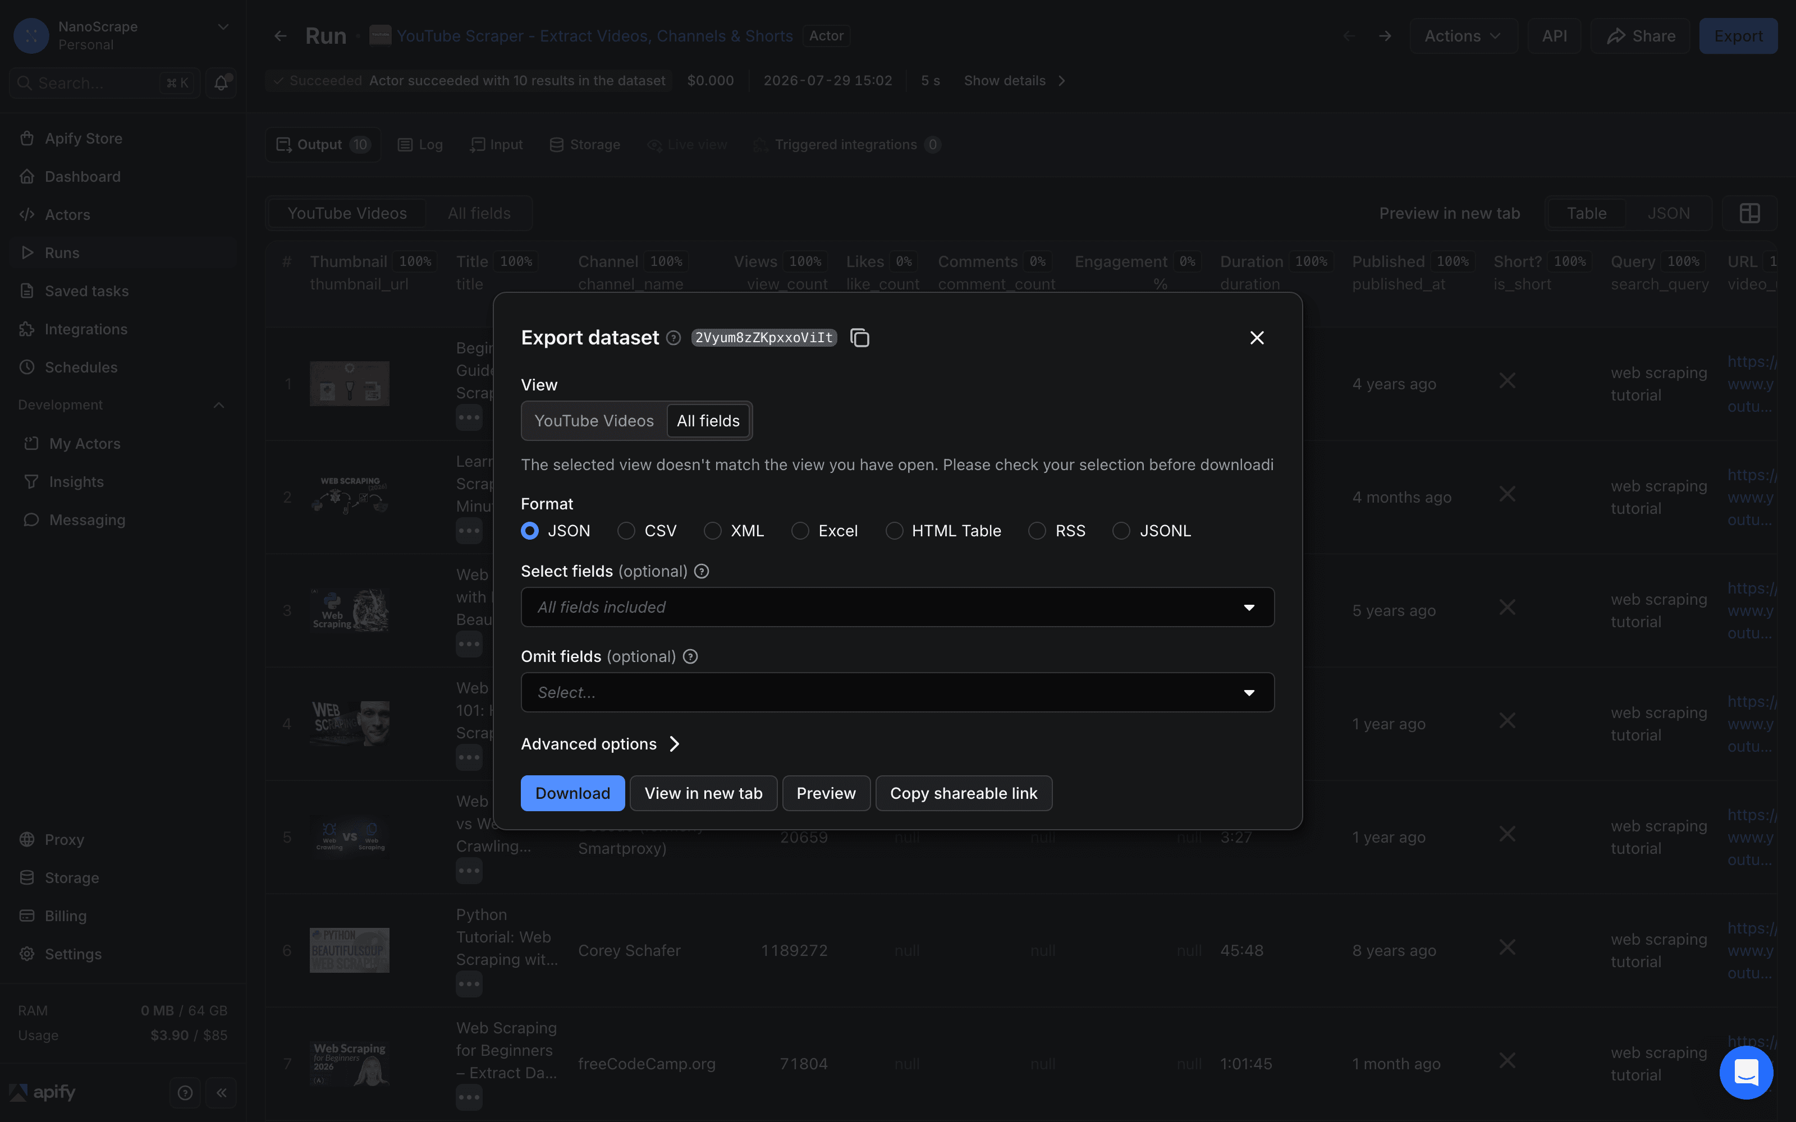Collapse the Development section
1796x1122 pixels.
coord(219,405)
